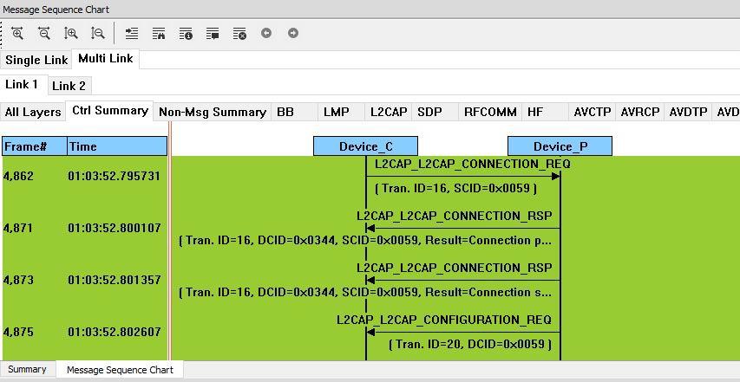Click timestamp 01:03:52.802607

click(115, 332)
